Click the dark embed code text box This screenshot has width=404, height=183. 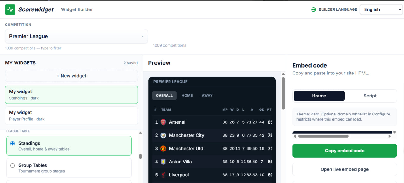(x=342, y=132)
